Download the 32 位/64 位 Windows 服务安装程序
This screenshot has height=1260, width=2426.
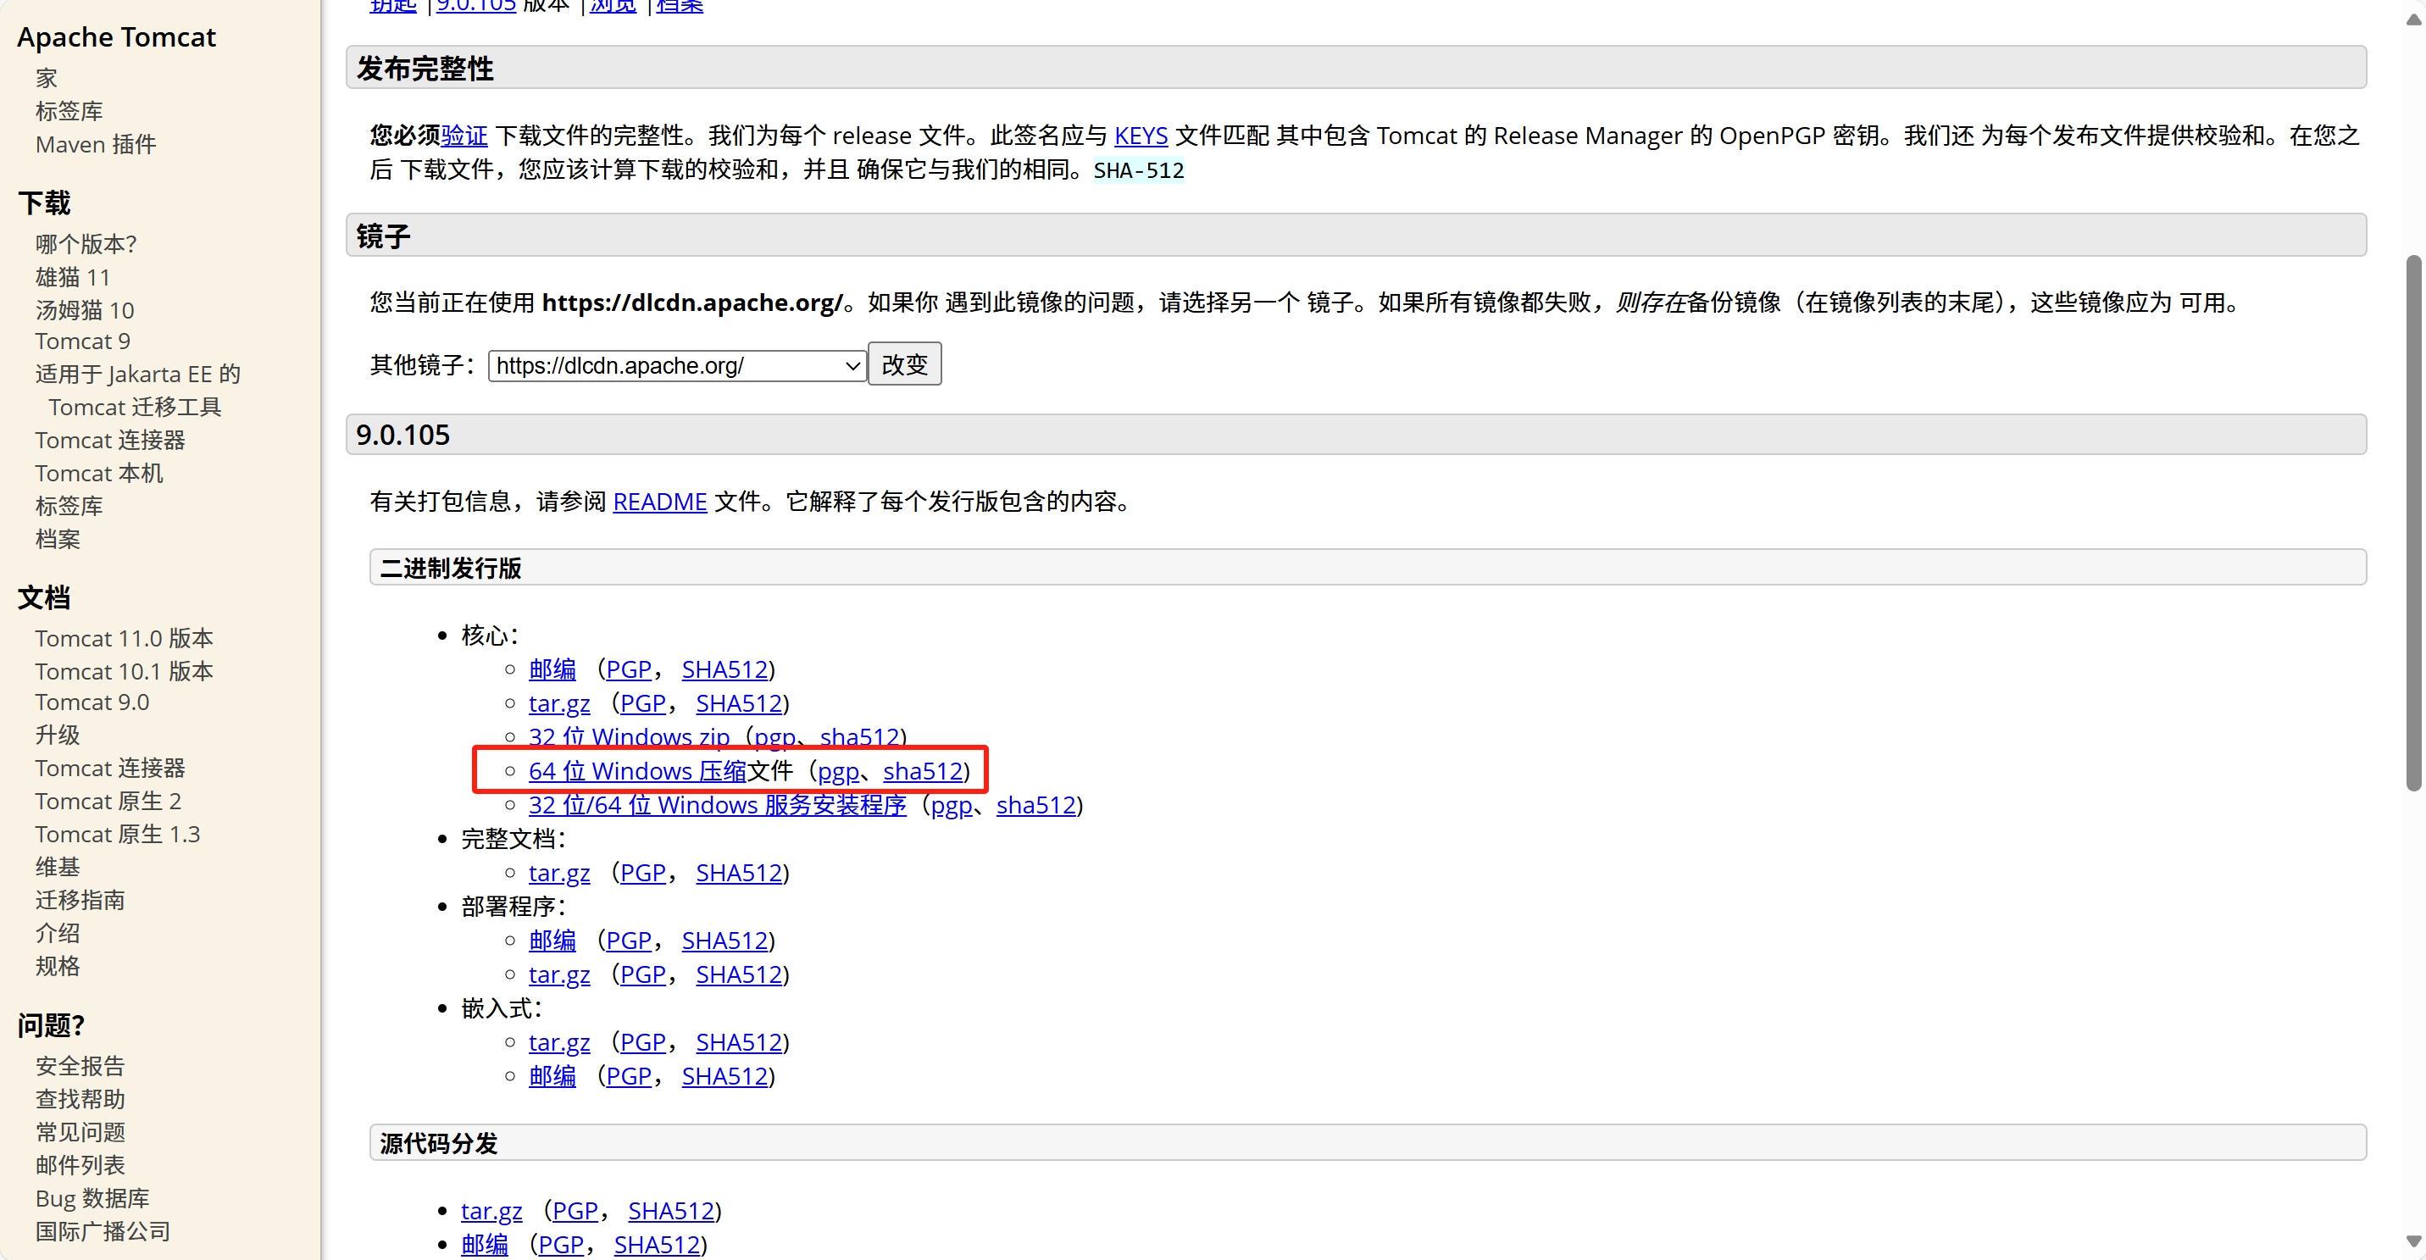pyautogui.click(x=717, y=804)
